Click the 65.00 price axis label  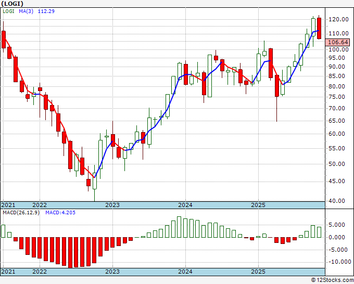[337, 121]
